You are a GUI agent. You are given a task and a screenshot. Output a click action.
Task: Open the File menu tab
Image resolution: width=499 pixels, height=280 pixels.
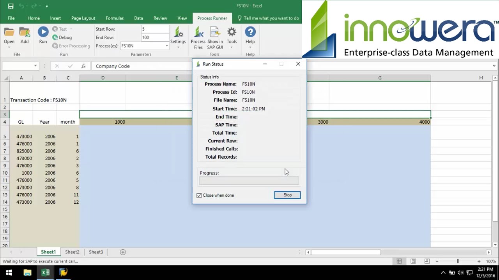point(11,18)
